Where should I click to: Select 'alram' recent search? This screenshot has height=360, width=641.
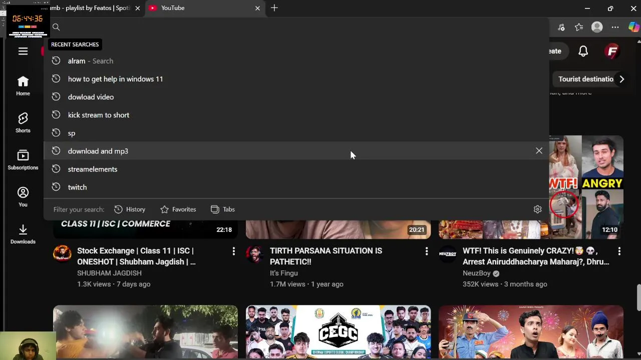point(296,61)
